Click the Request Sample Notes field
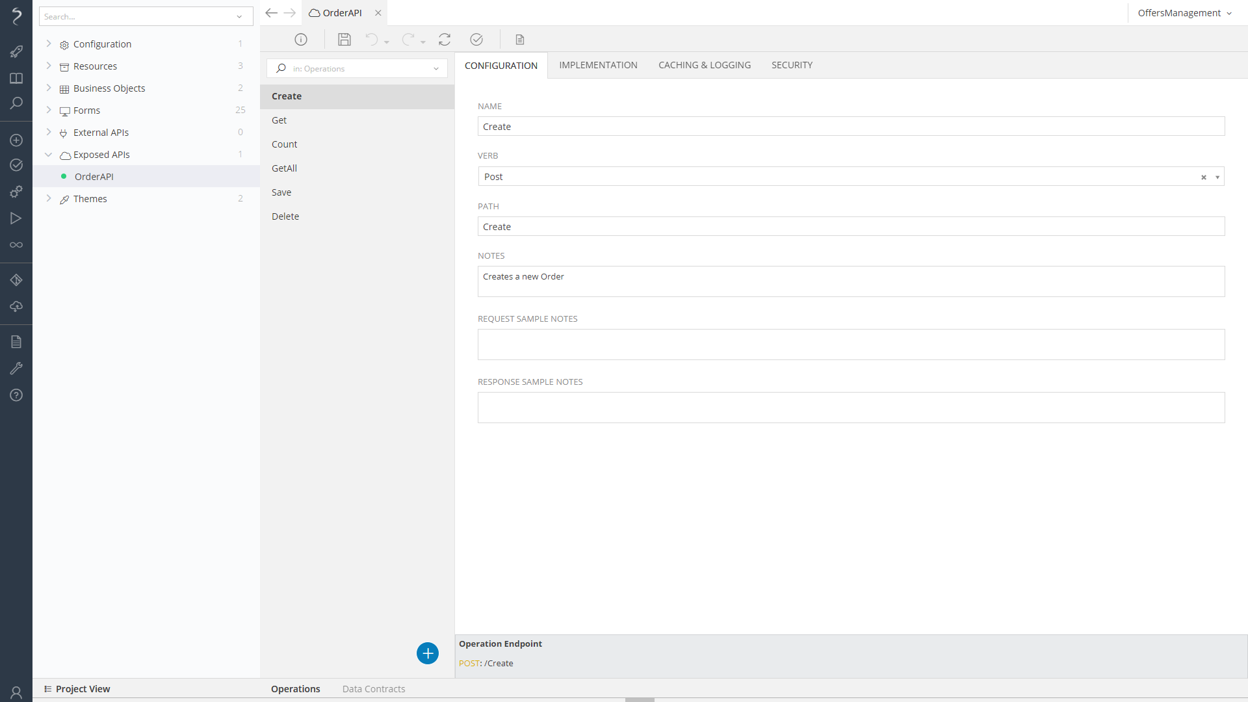This screenshot has height=702, width=1248. coord(851,344)
